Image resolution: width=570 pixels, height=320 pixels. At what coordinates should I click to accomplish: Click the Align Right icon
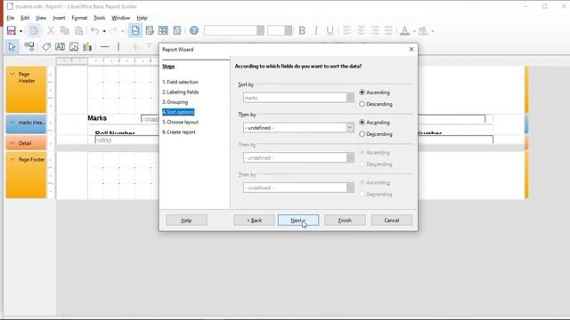click(x=374, y=31)
